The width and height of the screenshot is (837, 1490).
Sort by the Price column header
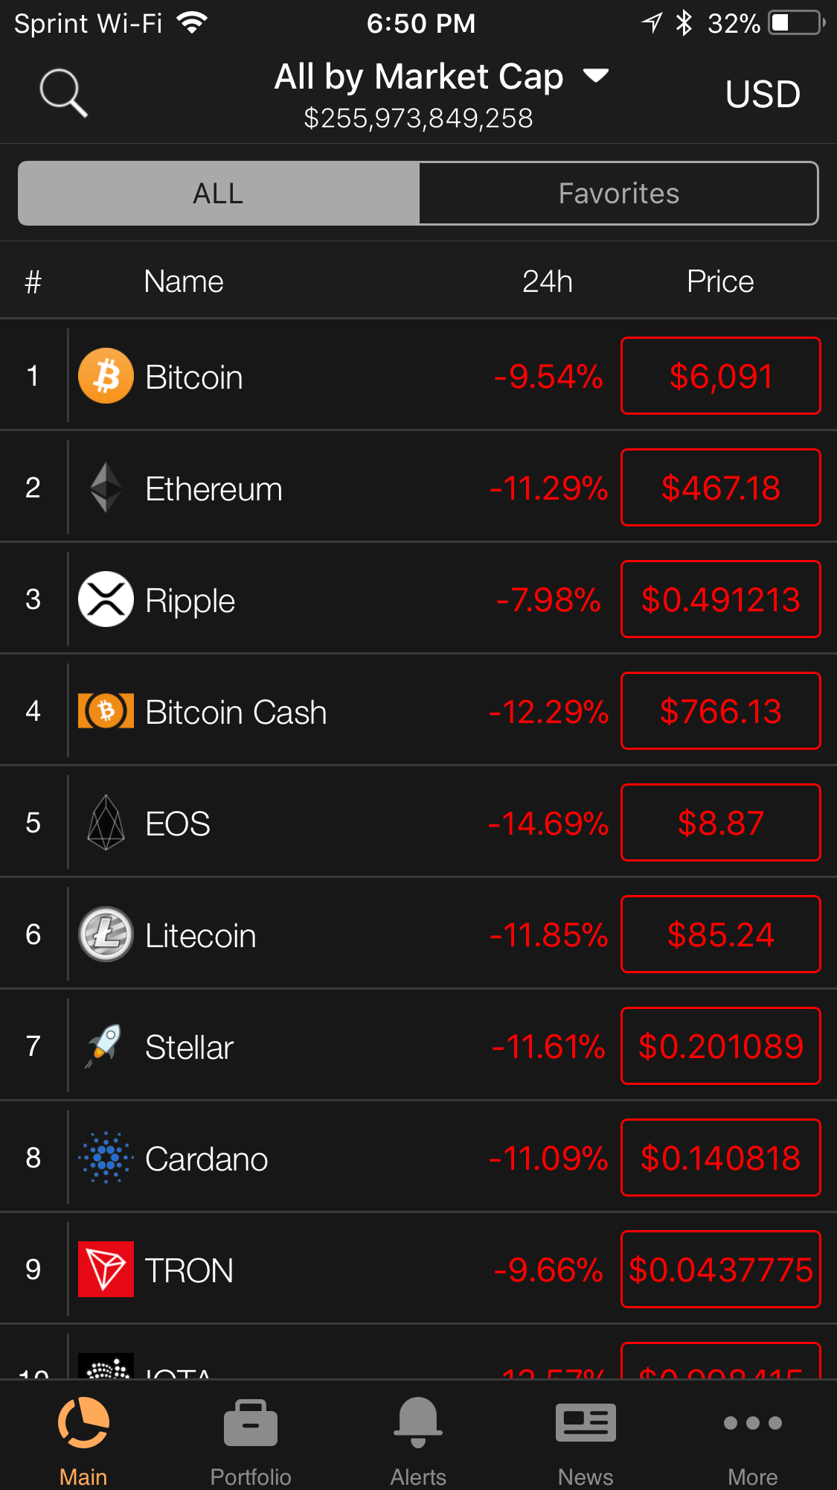[720, 281]
